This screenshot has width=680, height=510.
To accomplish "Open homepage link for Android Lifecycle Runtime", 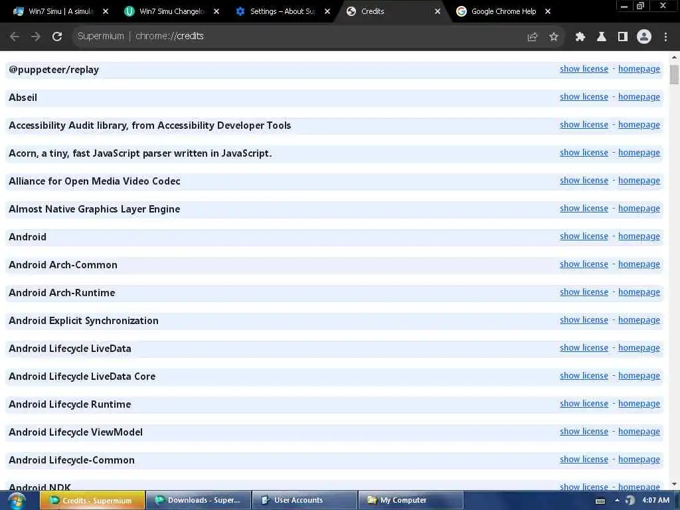I will [639, 404].
